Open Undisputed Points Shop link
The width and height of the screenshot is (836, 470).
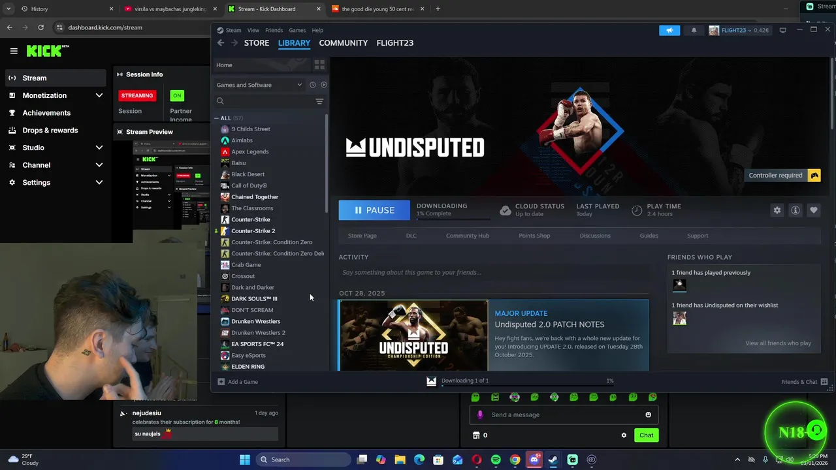[534, 236]
